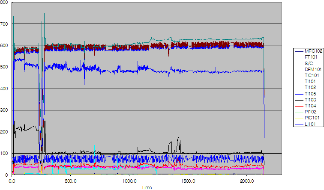Select the MFC102 legend entry

point(309,51)
